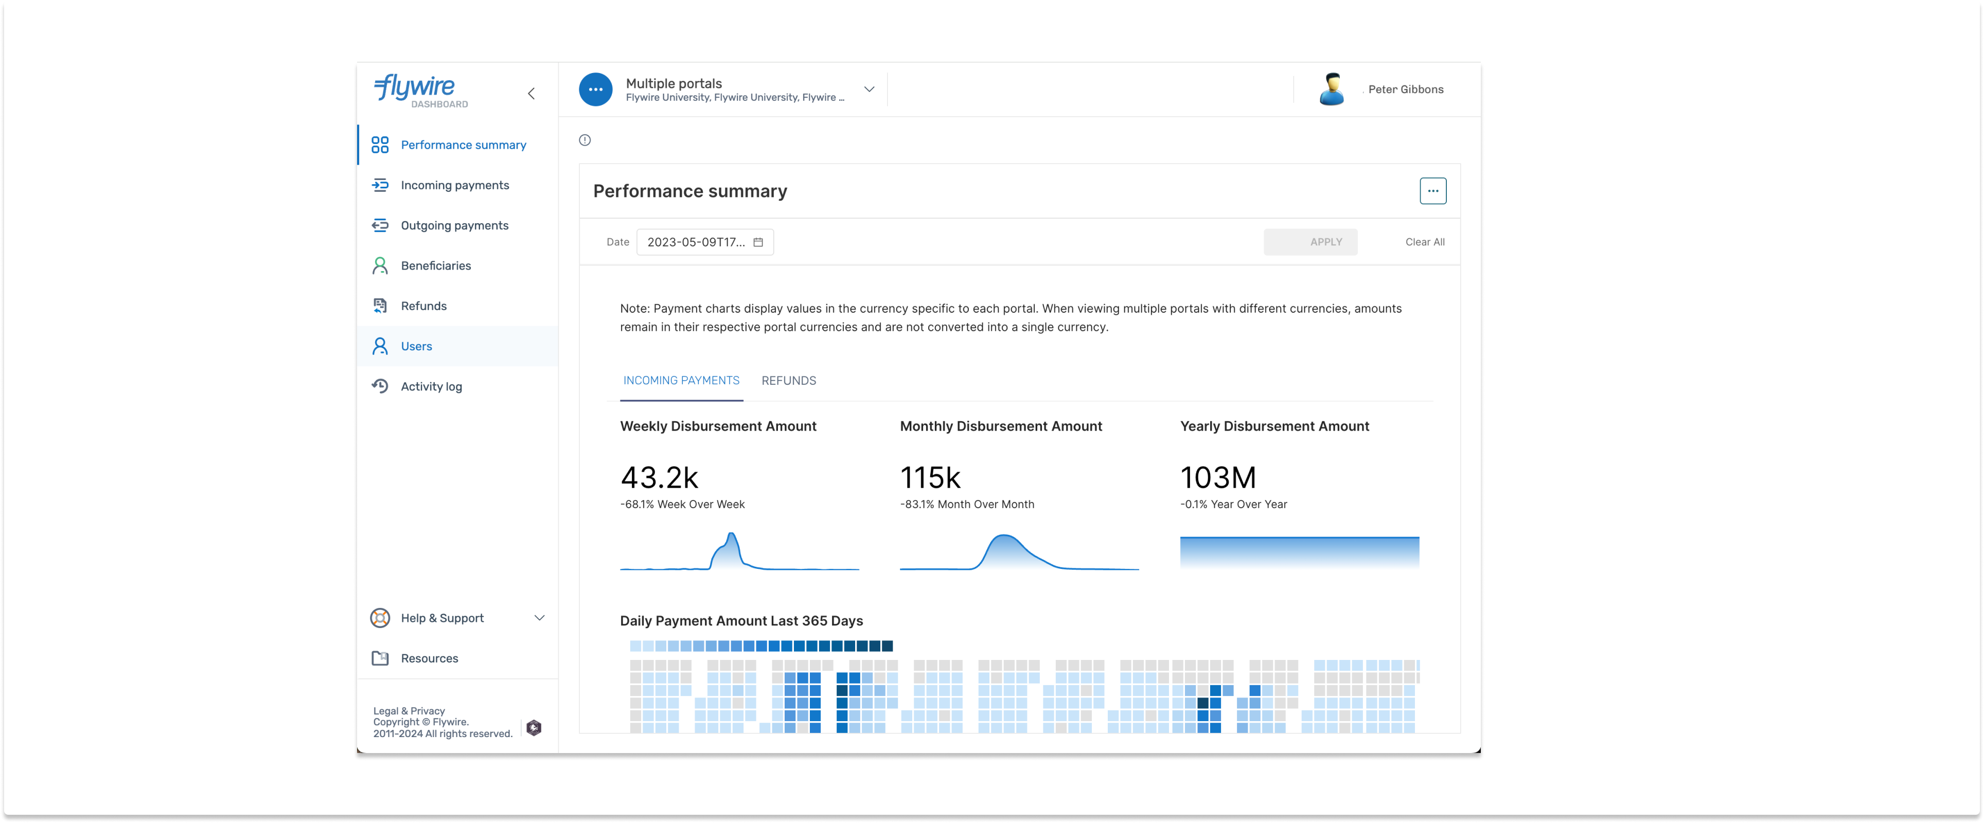Expand the Multiple portals dropdown
The image size is (1984, 823).
(869, 90)
